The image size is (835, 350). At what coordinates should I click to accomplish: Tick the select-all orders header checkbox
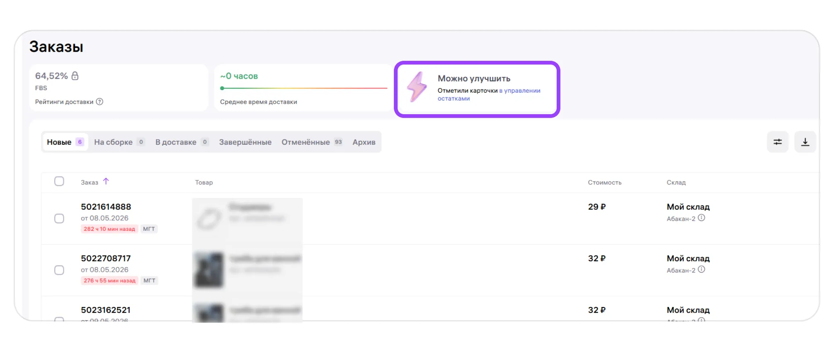pyautogui.click(x=59, y=181)
